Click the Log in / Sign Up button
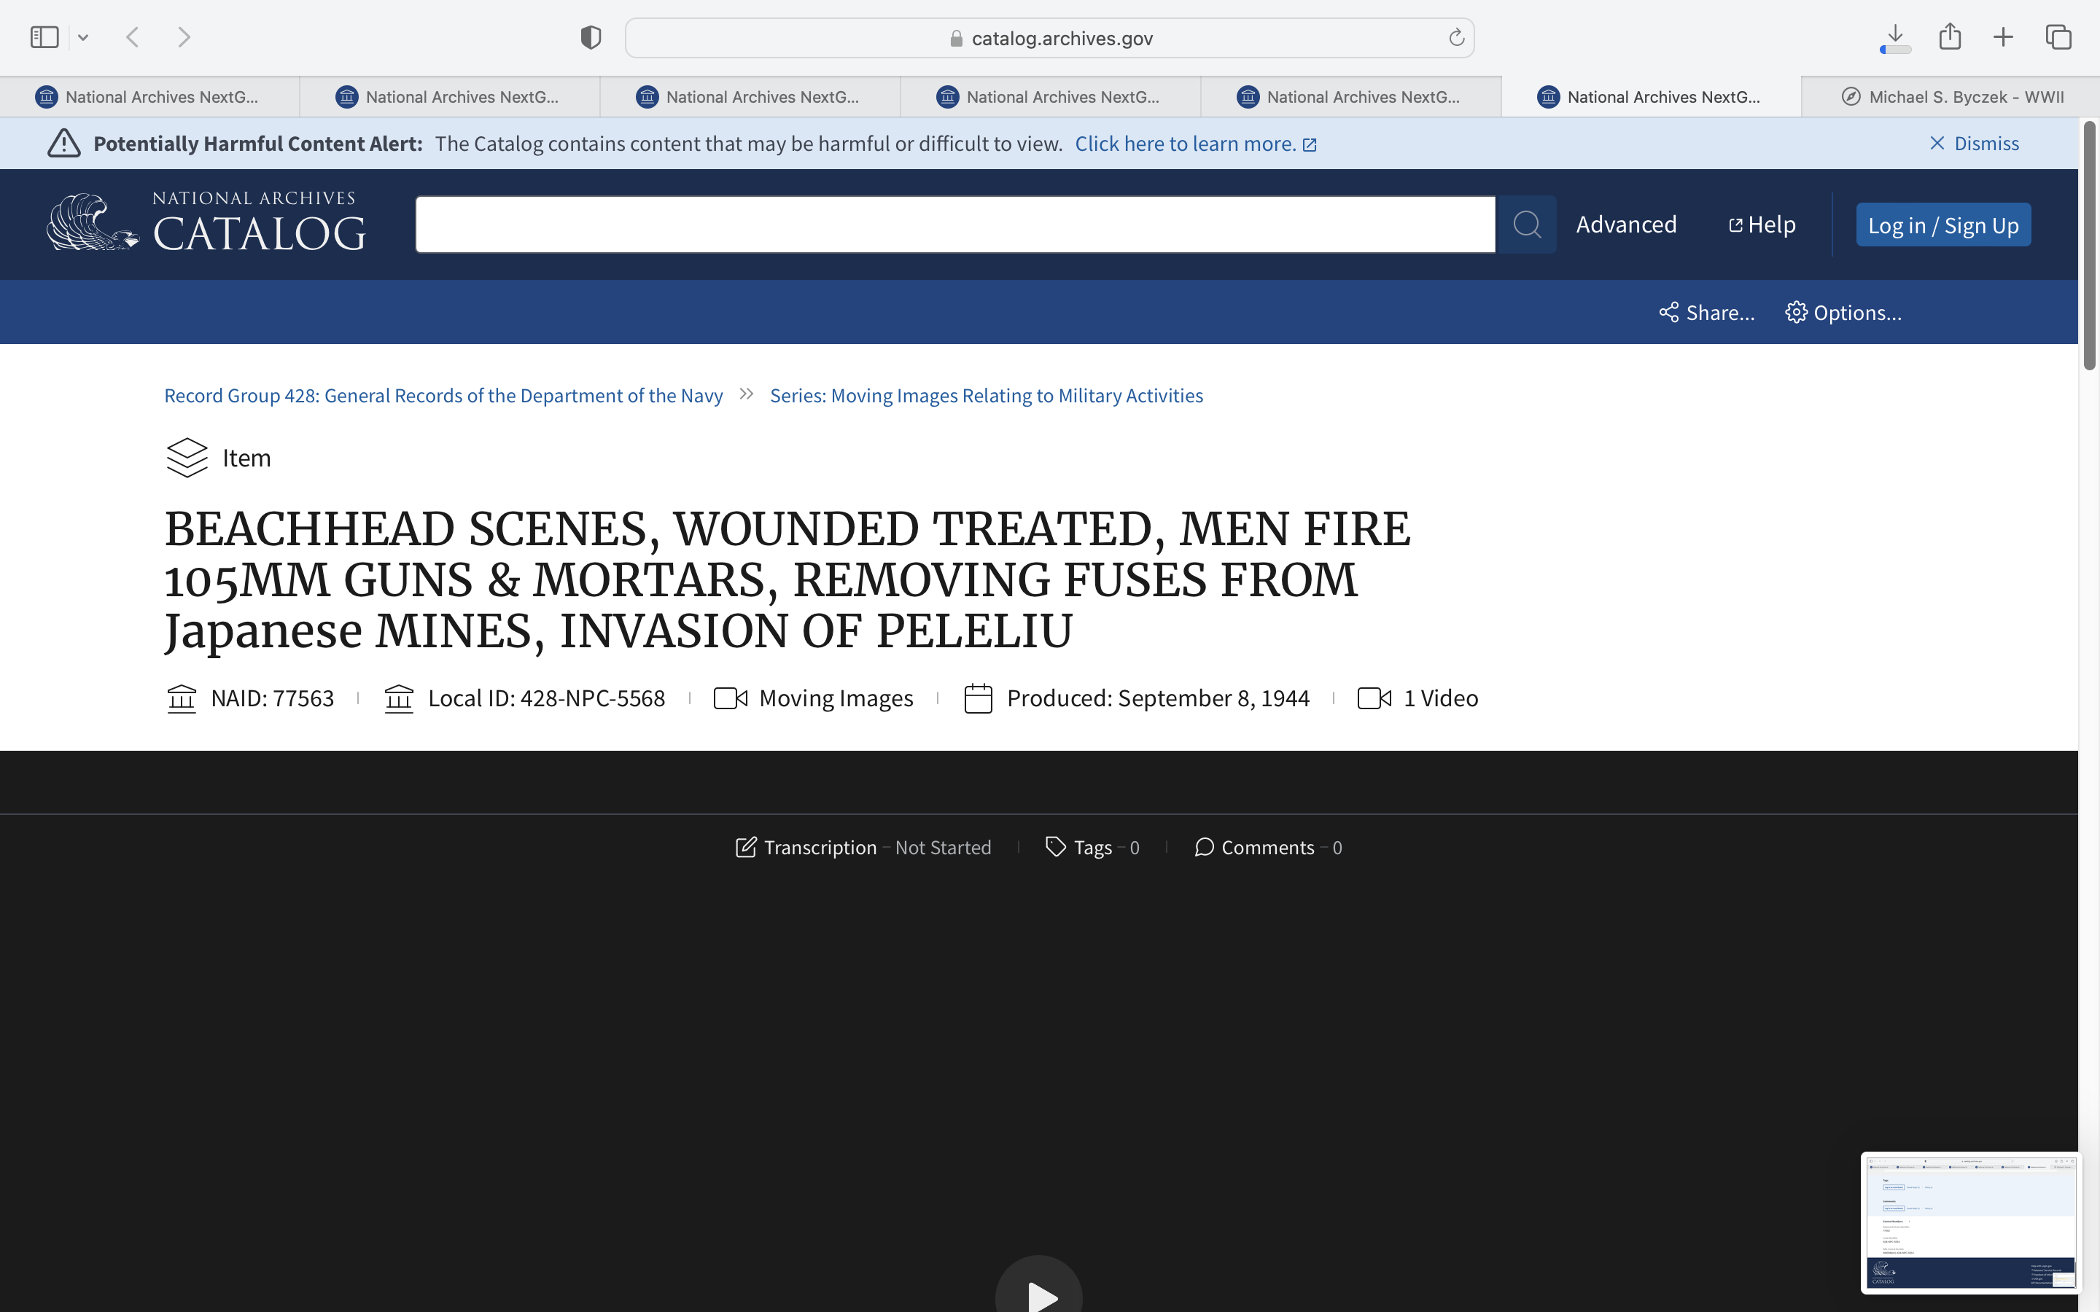2100x1312 pixels. [1943, 226]
